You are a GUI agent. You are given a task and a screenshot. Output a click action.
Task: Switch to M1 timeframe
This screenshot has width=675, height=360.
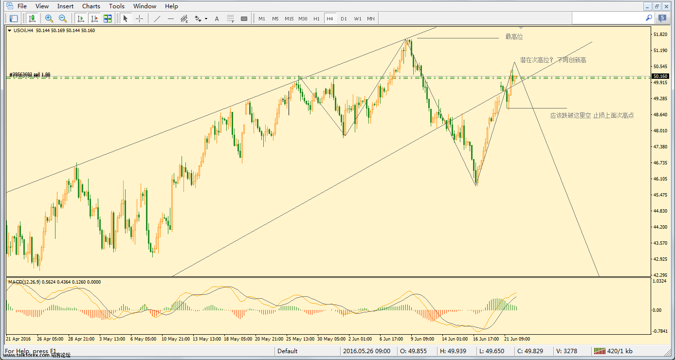pos(262,18)
